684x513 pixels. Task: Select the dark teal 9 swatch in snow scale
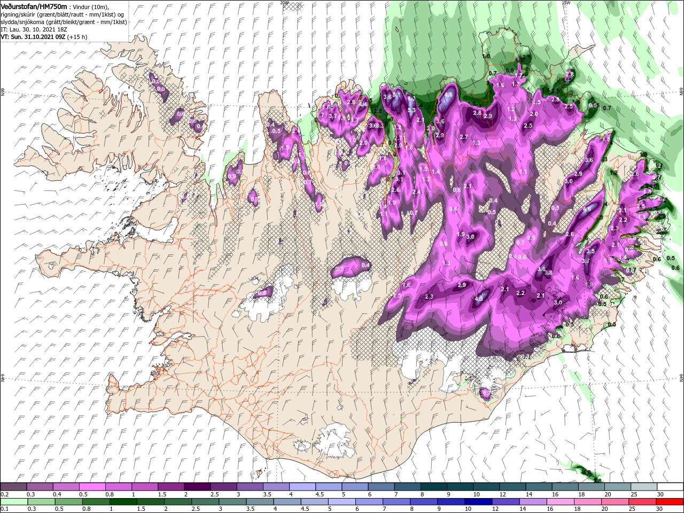pyautogui.click(x=460, y=487)
